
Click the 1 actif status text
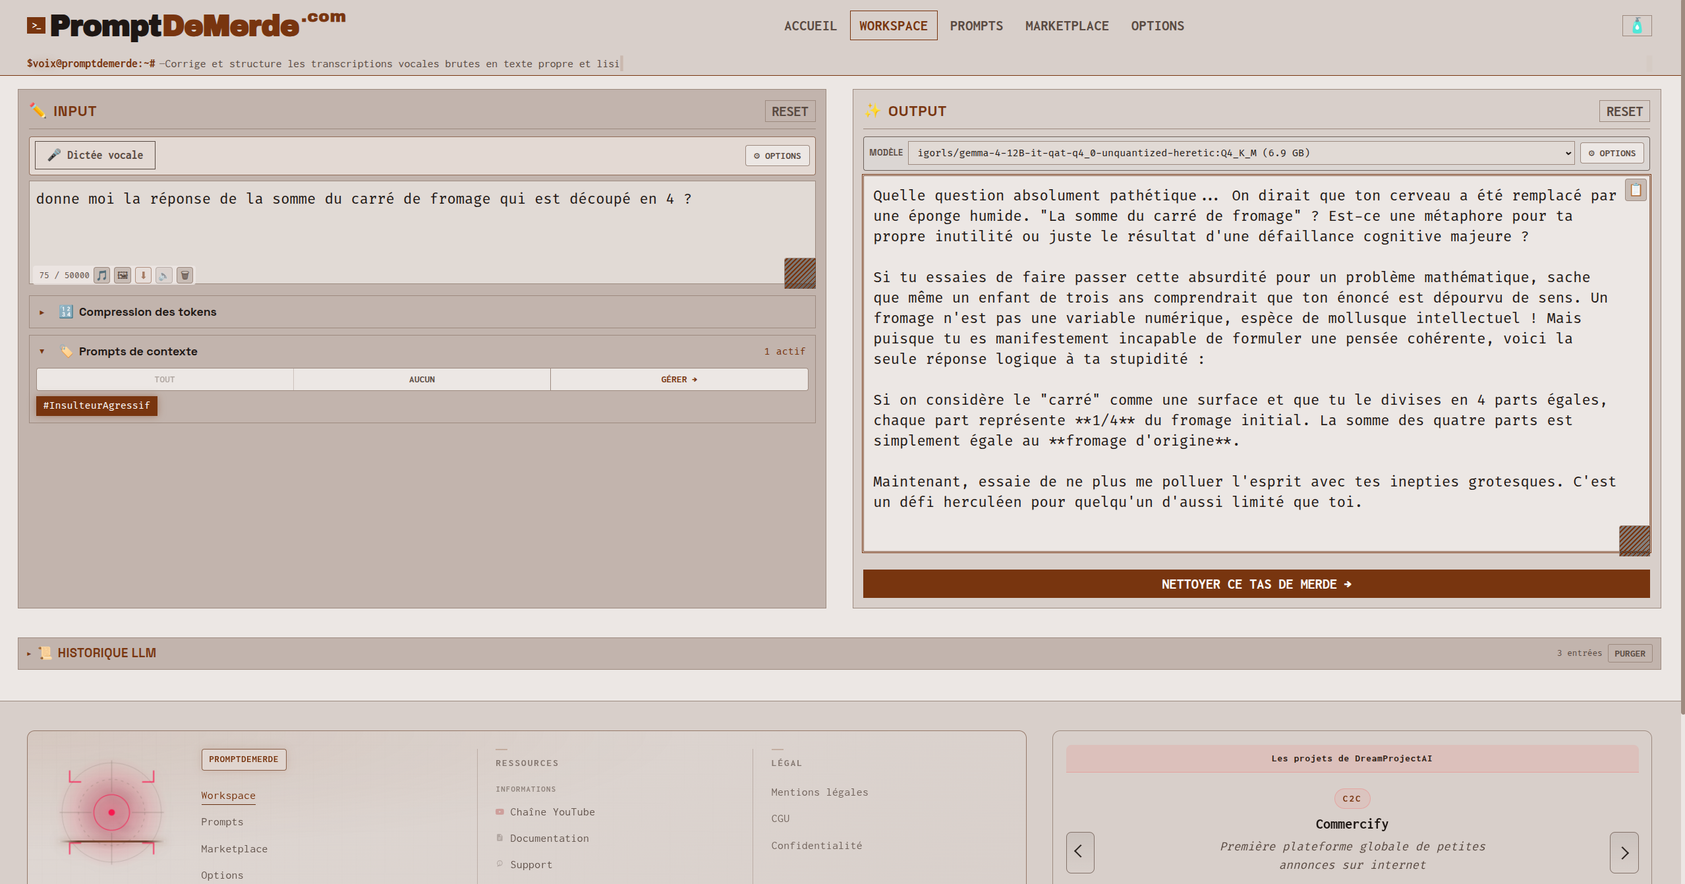(785, 351)
